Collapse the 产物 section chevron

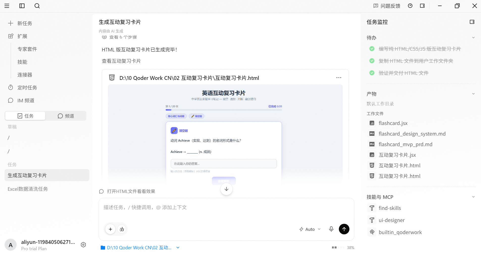coord(473,94)
